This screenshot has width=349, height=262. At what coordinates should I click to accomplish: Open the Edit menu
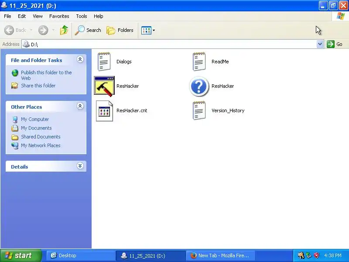[22, 16]
